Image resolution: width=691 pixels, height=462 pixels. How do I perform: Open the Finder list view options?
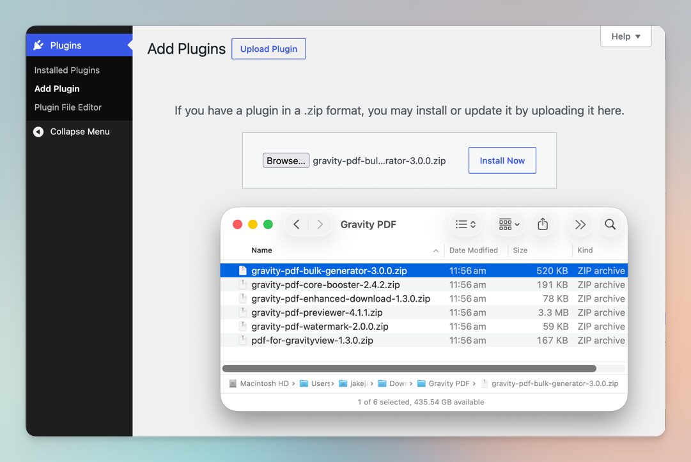point(465,225)
